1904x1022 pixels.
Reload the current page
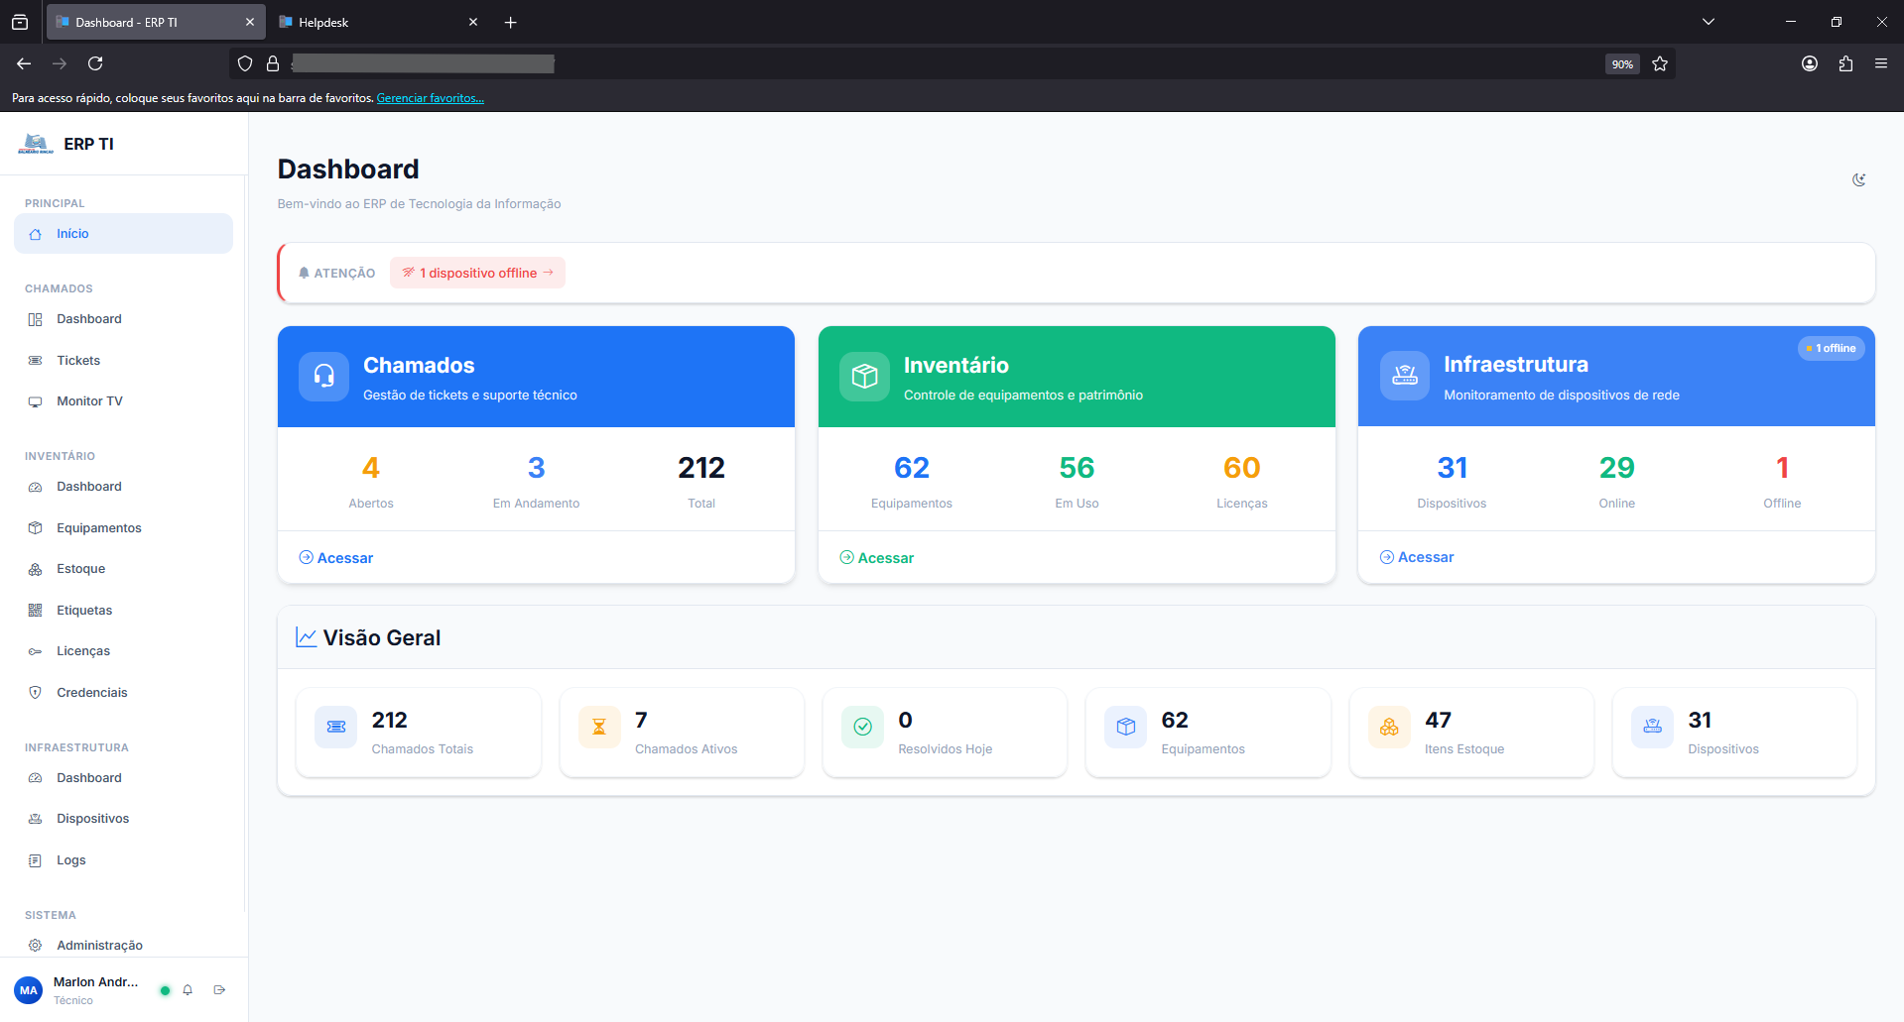(x=95, y=63)
